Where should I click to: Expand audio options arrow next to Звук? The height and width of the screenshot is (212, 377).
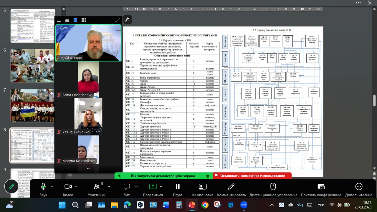[x=52, y=187]
